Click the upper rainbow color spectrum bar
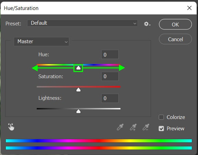198x155 pixels. [x=99, y=141]
